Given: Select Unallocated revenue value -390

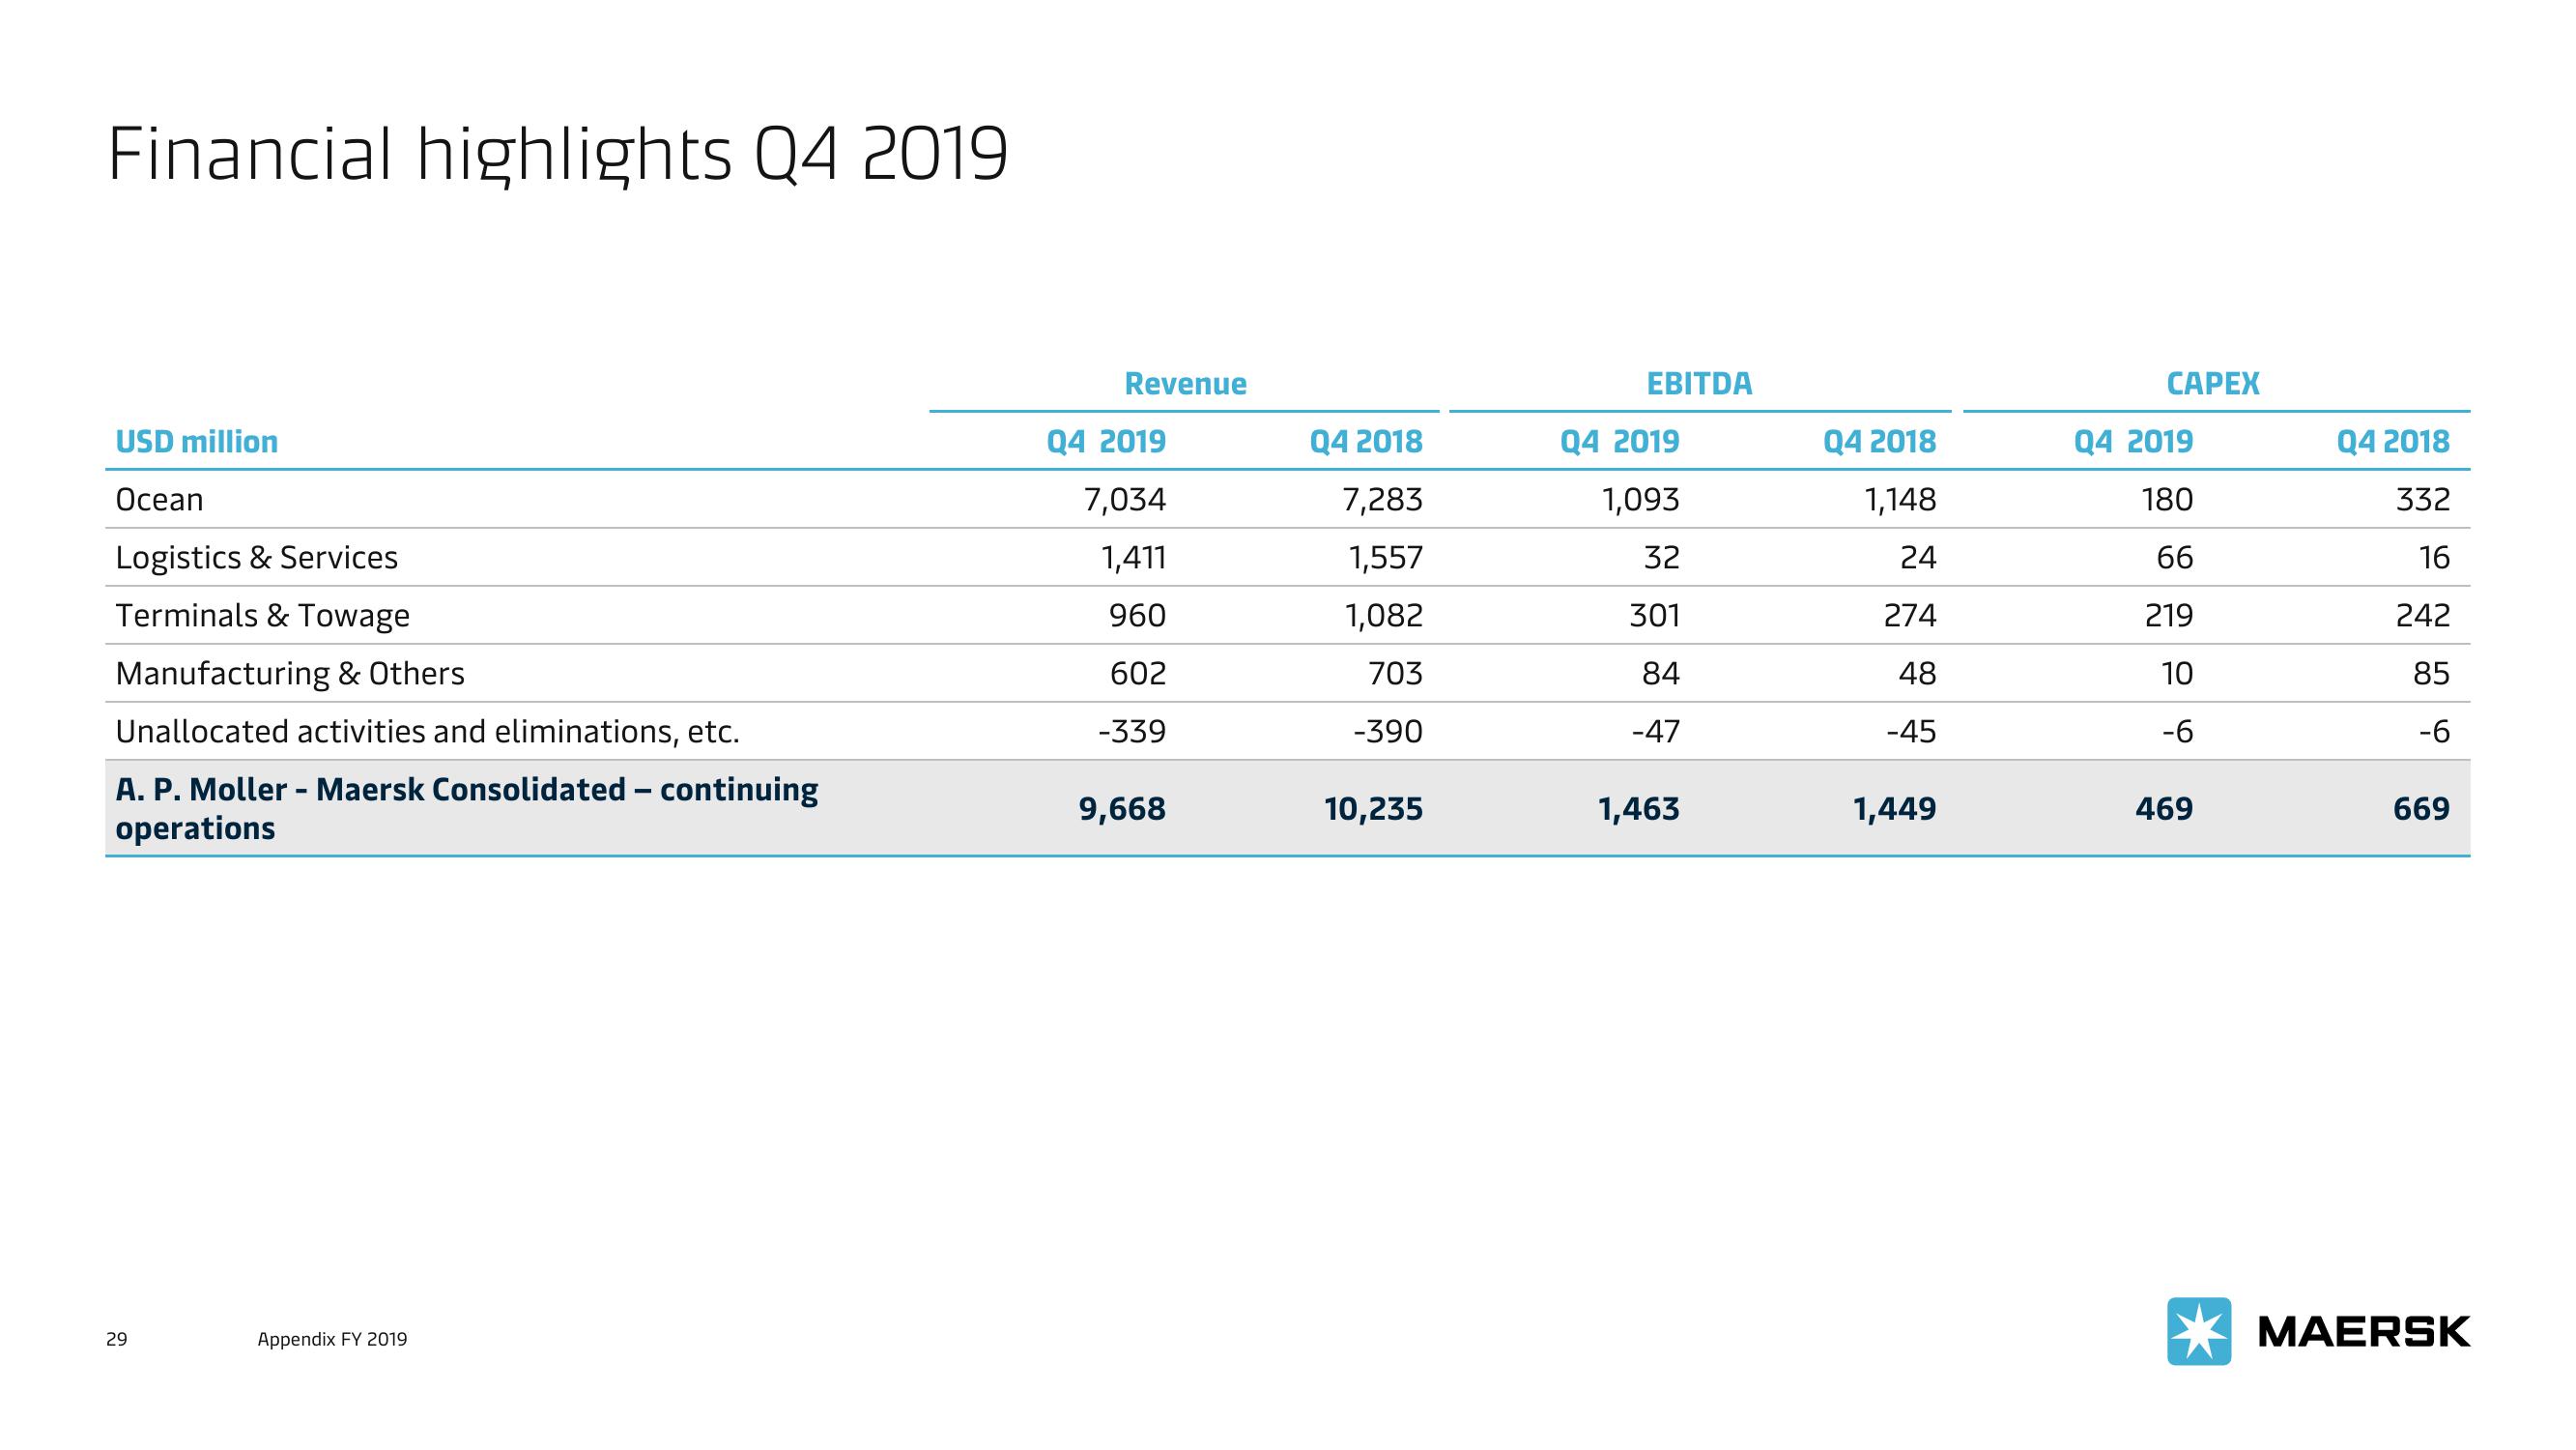Looking at the screenshot, I should [1388, 732].
